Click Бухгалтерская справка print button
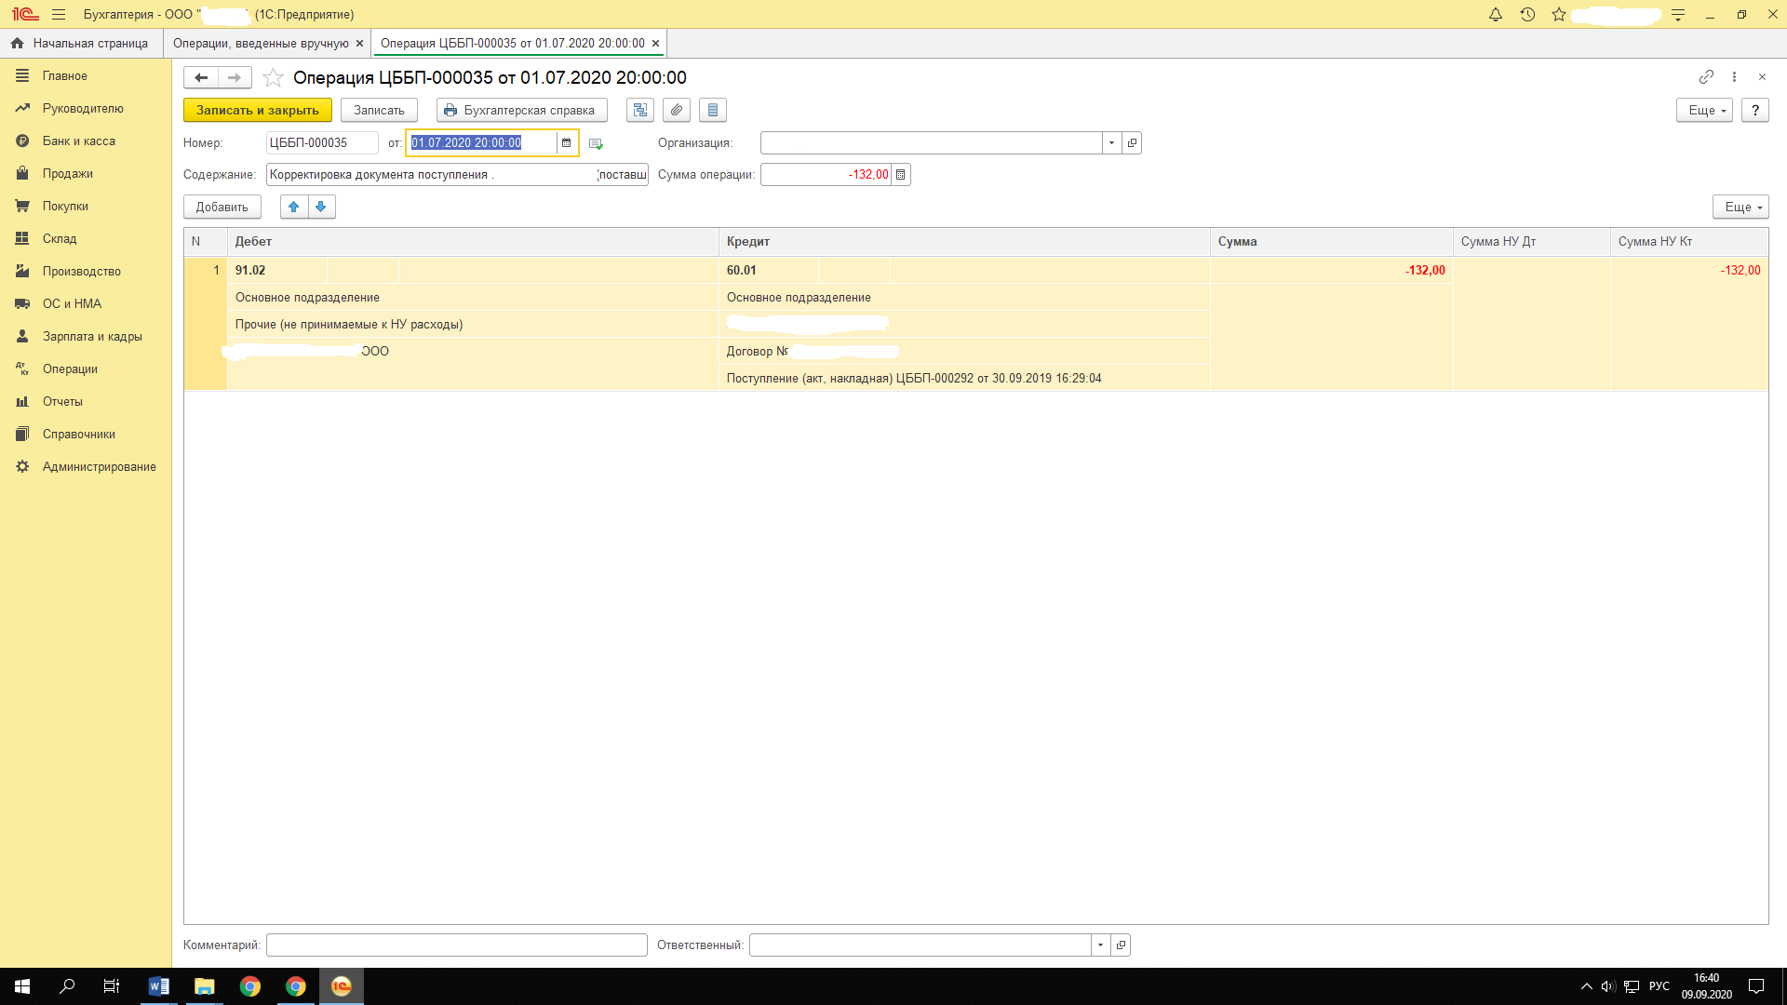The height and width of the screenshot is (1005, 1787). pyautogui.click(x=521, y=110)
